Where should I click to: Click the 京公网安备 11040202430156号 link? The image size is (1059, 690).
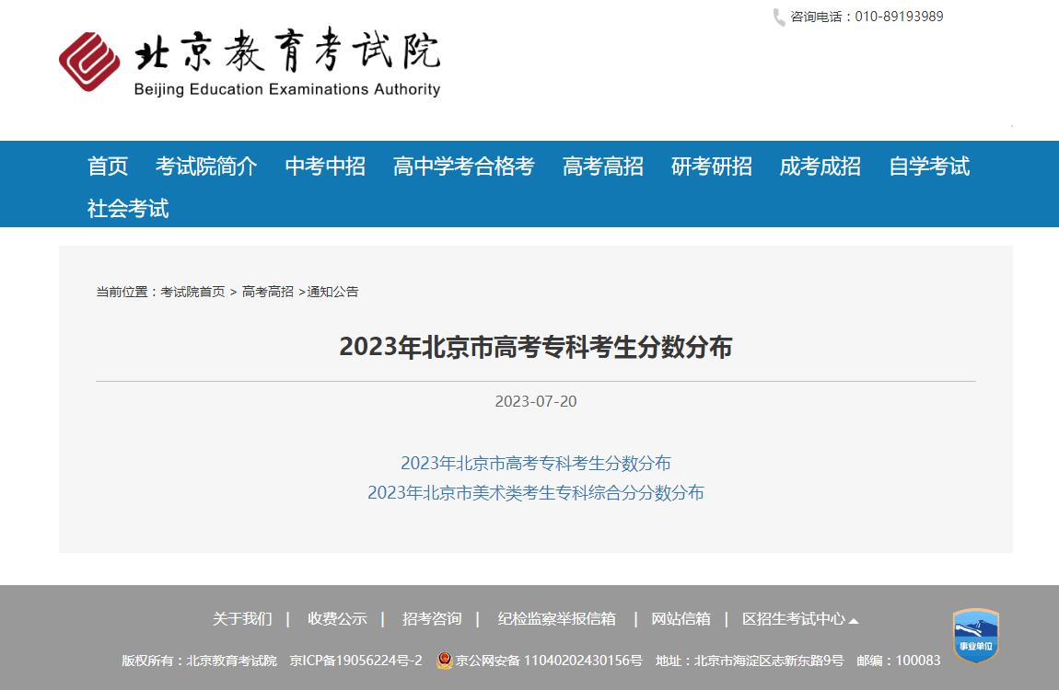[x=549, y=661]
